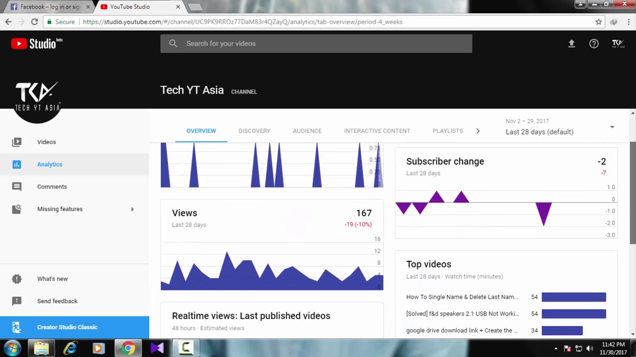Click the 167 views total
This screenshot has height=357, width=636.
364,213
